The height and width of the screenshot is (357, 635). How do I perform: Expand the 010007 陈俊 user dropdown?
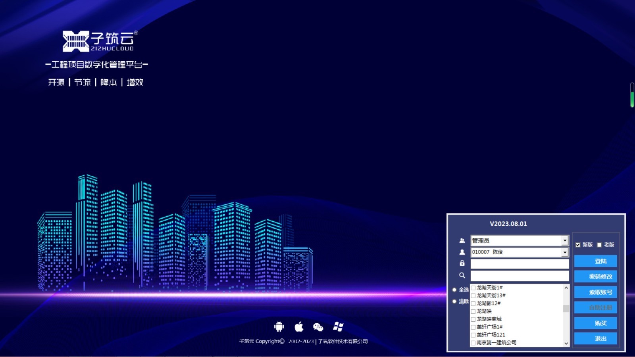tap(565, 252)
